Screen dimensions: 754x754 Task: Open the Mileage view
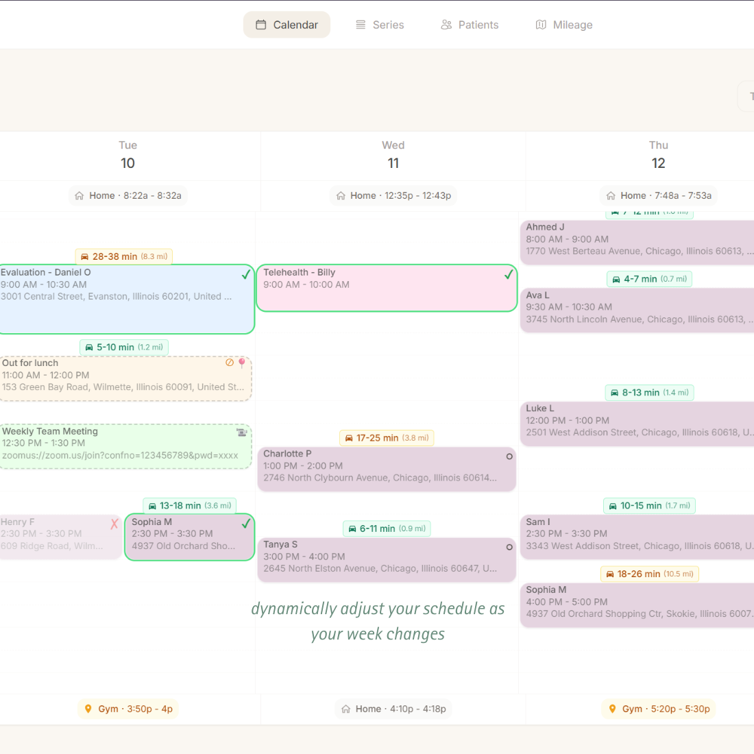pos(564,24)
